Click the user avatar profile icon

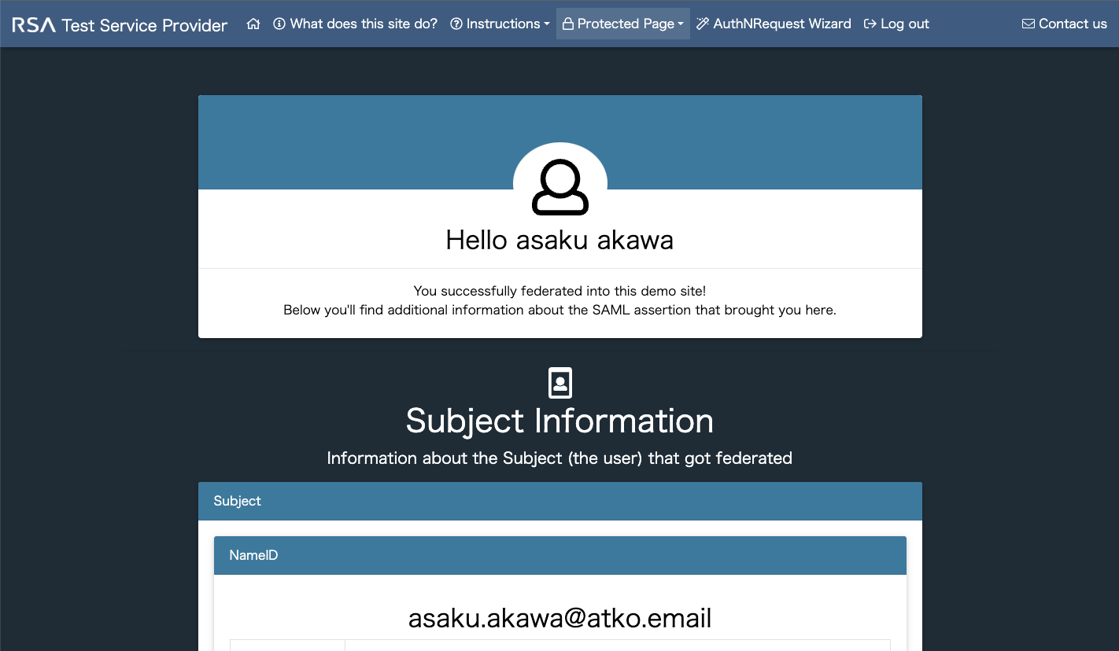pos(560,188)
